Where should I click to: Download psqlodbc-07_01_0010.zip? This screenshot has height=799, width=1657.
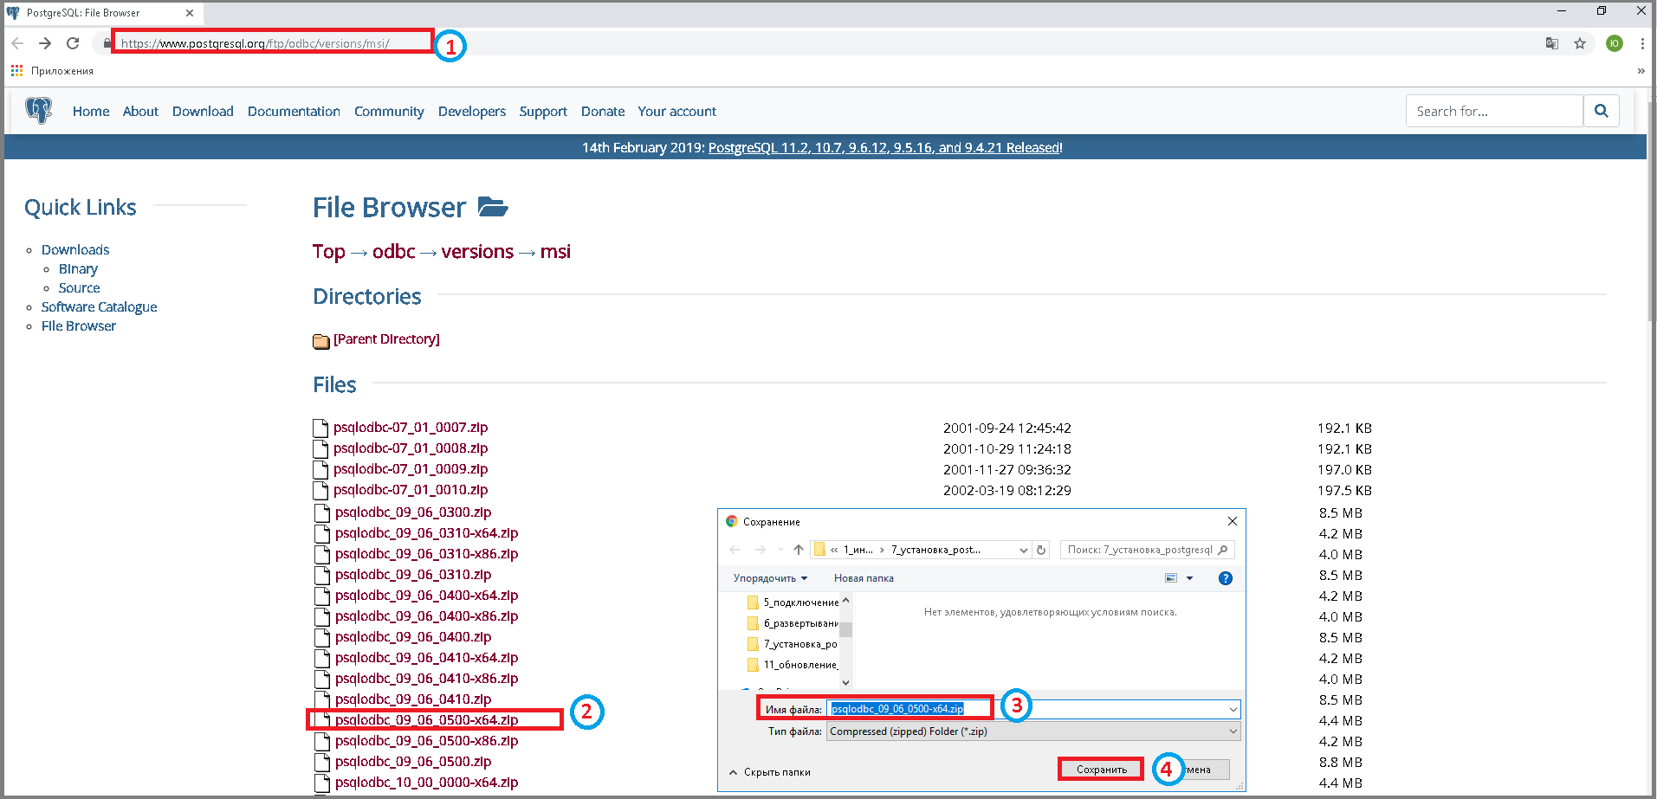411,490
